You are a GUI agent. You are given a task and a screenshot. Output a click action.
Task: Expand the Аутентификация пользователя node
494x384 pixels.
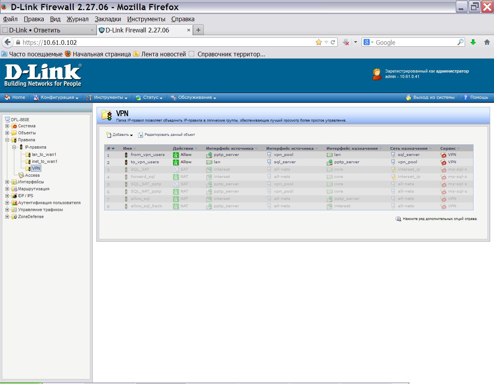[x=7, y=203]
